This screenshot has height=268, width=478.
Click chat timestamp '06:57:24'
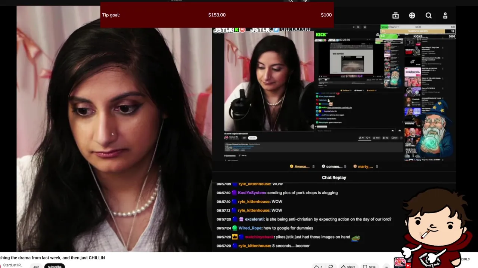click(224, 228)
